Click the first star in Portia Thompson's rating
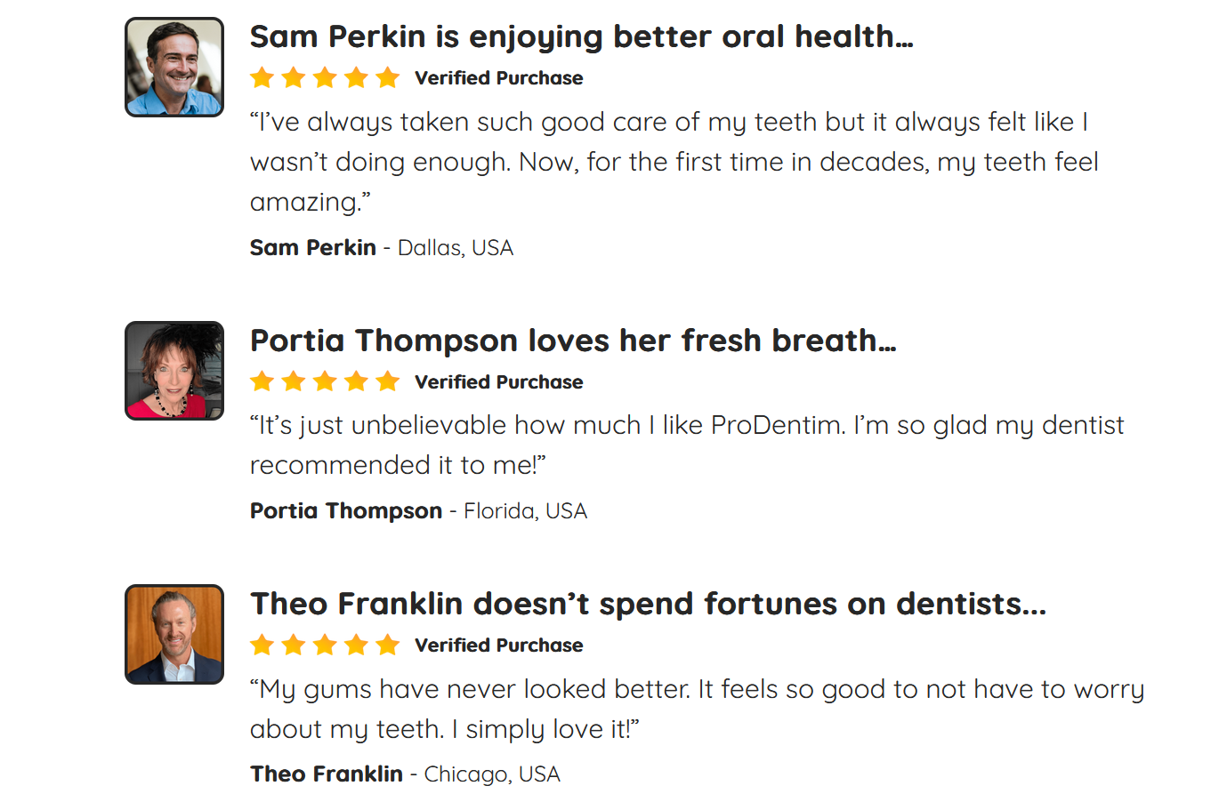The width and height of the screenshot is (1211, 802). (262, 382)
